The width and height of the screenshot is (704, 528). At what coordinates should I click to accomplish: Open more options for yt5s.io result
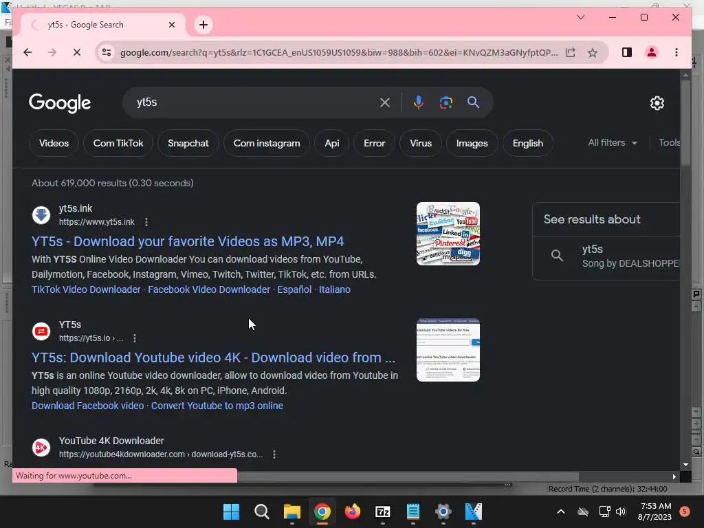click(x=135, y=338)
